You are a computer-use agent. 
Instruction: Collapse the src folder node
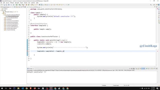click(x=2, y=13)
